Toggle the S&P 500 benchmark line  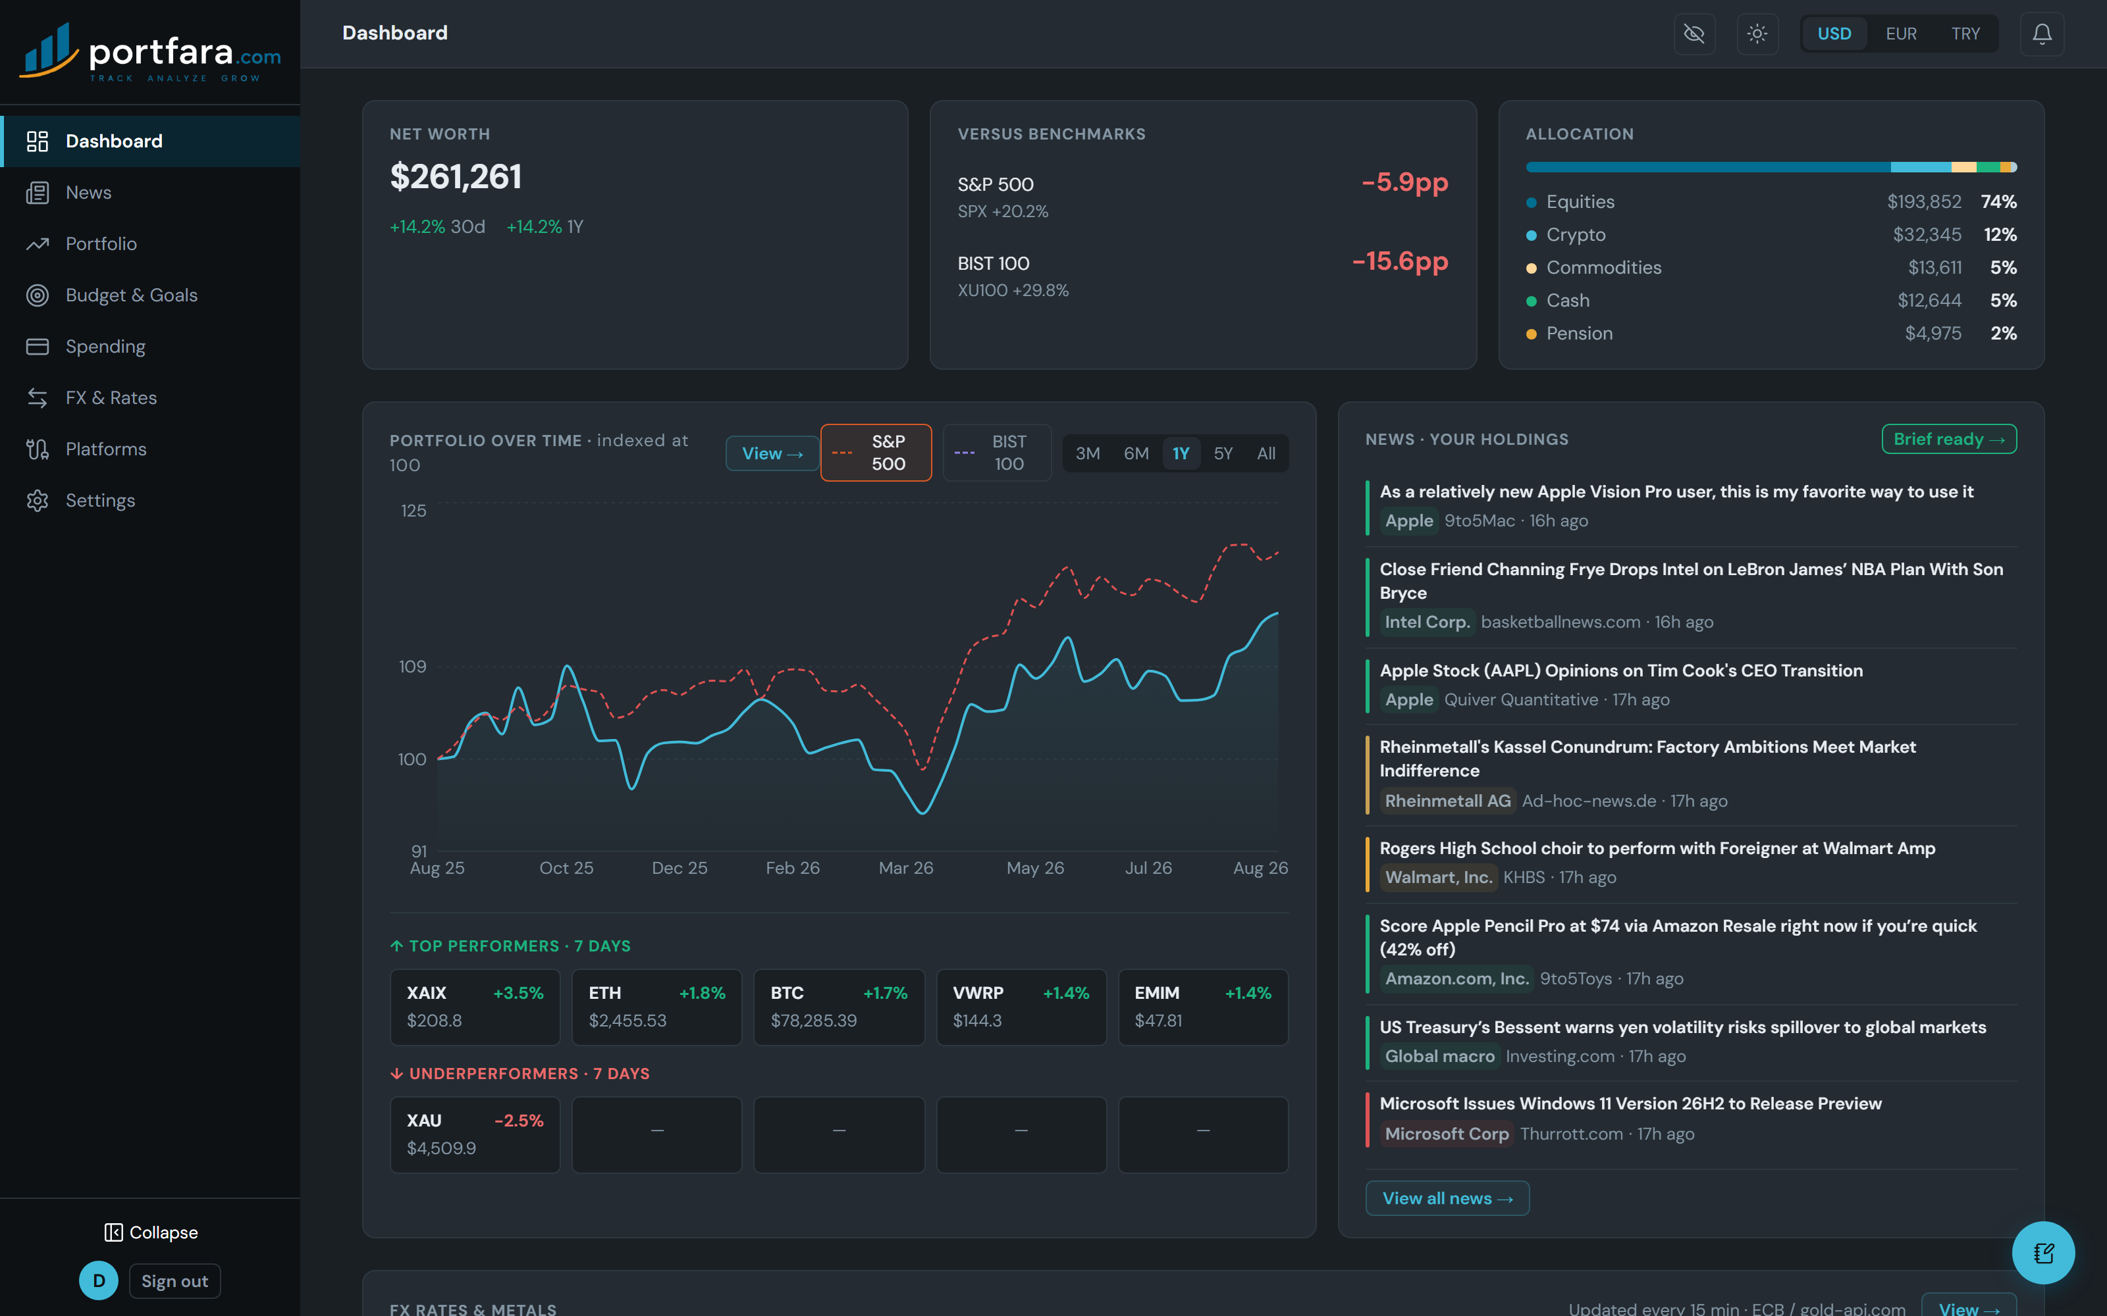pos(876,453)
